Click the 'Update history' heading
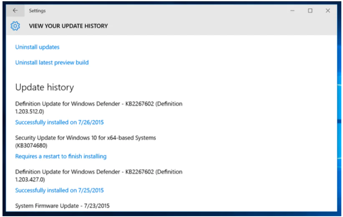343x217 pixels. click(44, 87)
